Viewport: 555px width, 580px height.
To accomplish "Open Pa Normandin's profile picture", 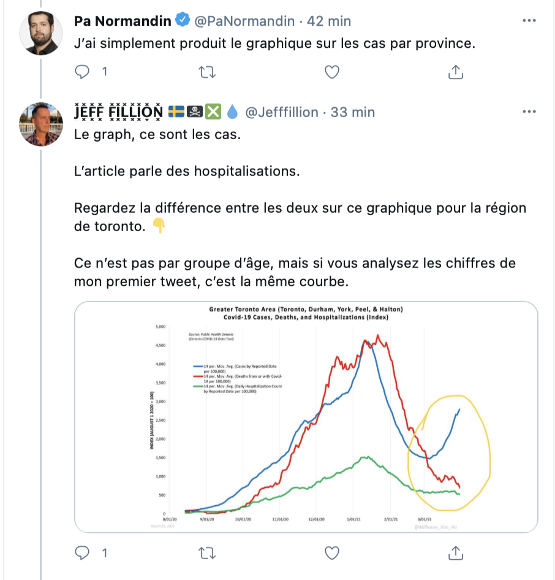I will (41, 33).
